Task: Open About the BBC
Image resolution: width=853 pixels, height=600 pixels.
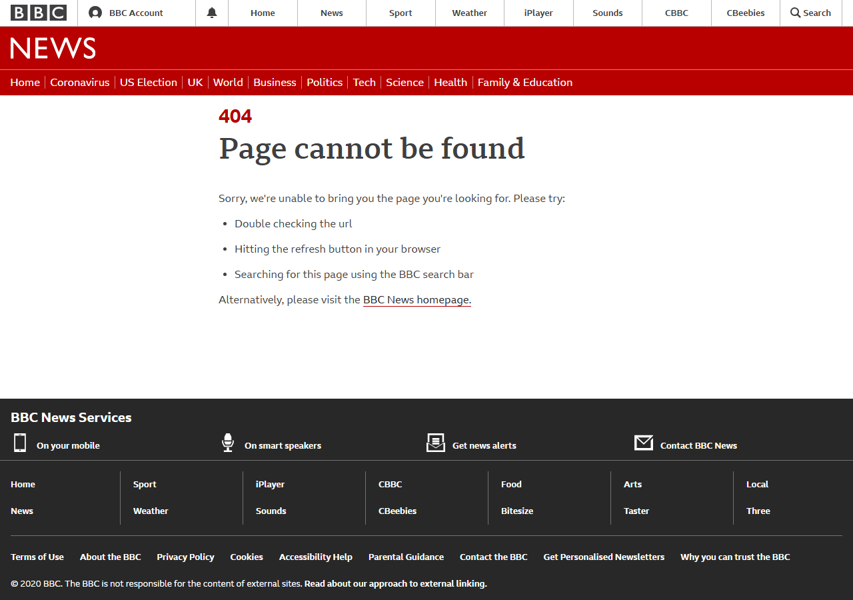Action: (111, 557)
